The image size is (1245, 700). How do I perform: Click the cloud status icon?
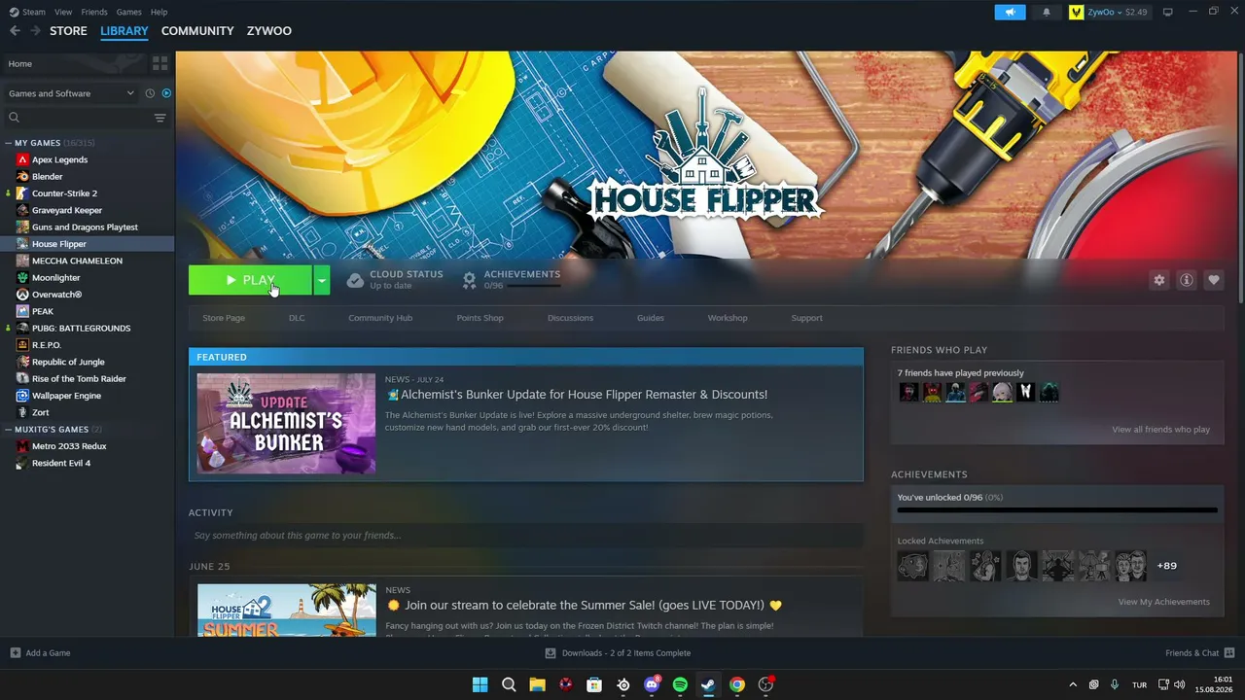355,280
